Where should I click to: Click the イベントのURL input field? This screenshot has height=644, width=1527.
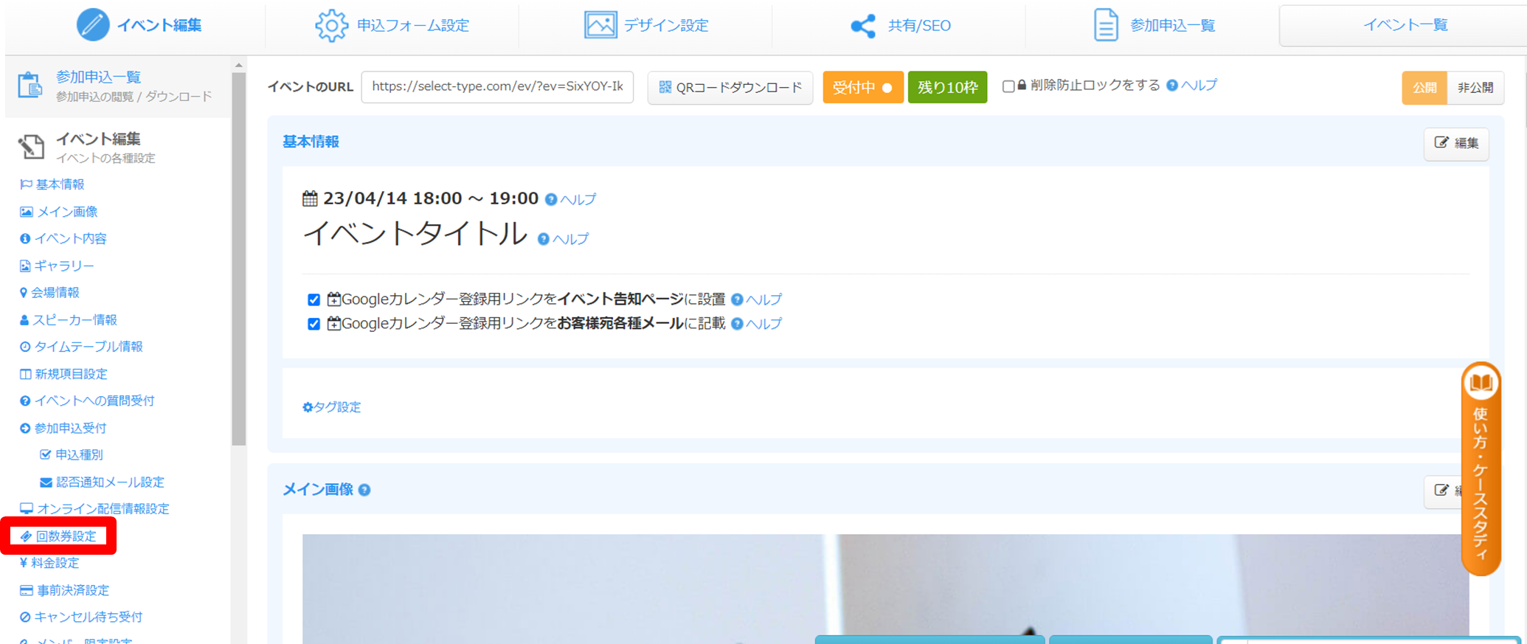pos(497,87)
